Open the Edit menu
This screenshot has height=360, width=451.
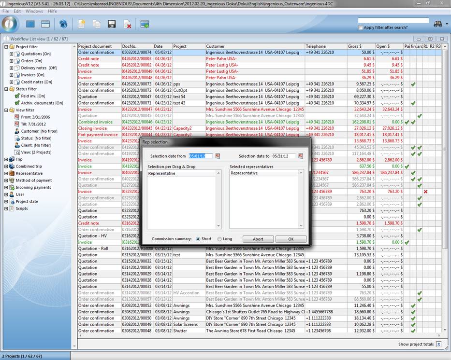[x=17, y=11]
